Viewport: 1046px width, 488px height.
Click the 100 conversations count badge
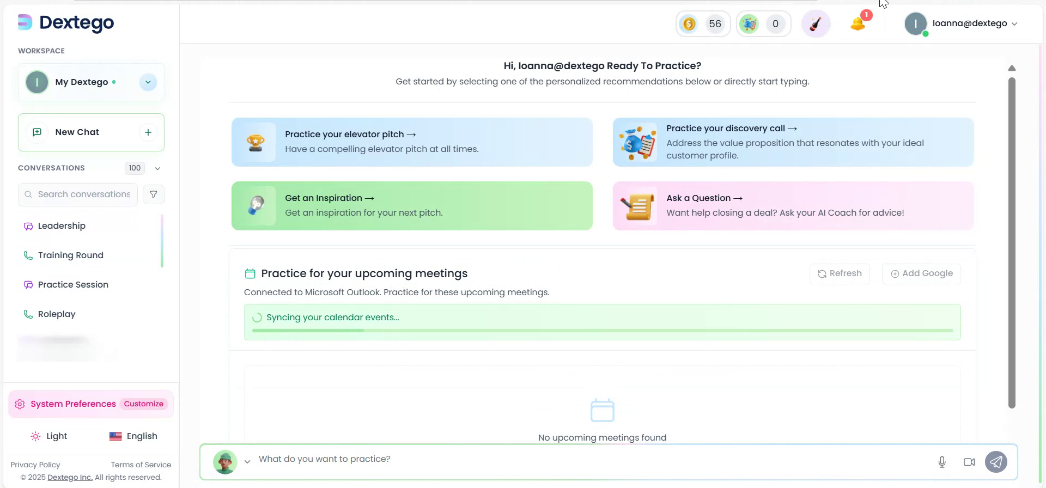(x=135, y=168)
